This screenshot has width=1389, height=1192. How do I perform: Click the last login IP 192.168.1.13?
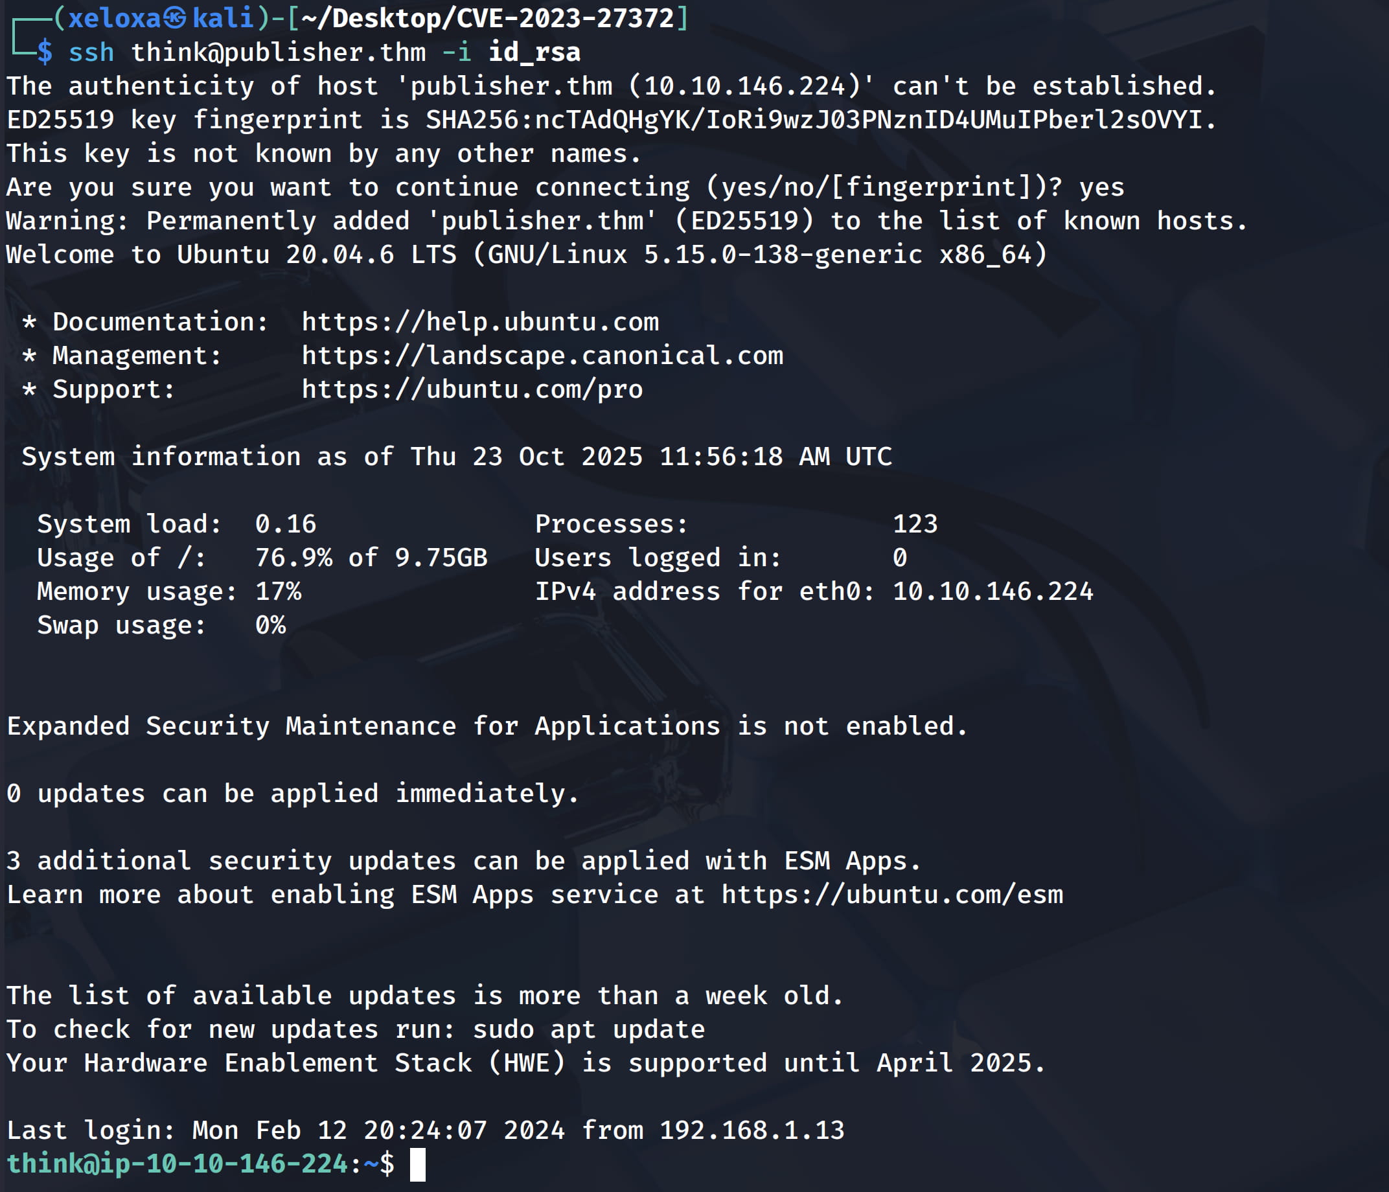[752, 1130]
